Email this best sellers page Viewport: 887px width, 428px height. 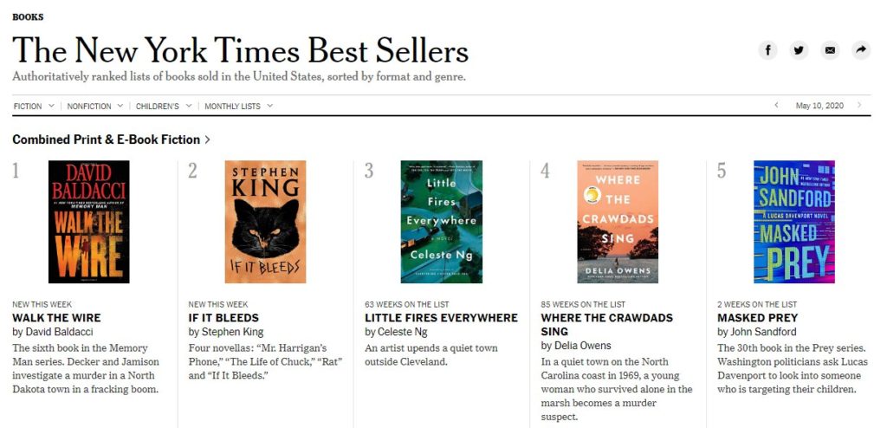[x=830, y=50]
